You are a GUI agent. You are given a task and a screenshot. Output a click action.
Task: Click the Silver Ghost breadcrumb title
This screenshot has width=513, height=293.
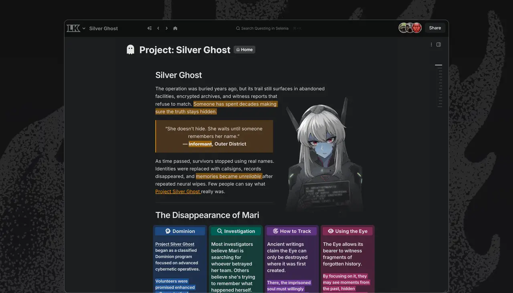(103, 28)
